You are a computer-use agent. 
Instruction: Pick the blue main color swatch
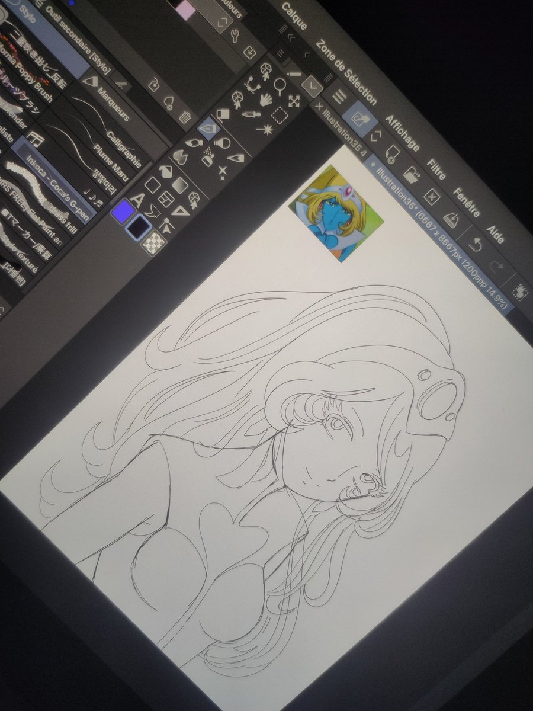(x=123, y=211)
